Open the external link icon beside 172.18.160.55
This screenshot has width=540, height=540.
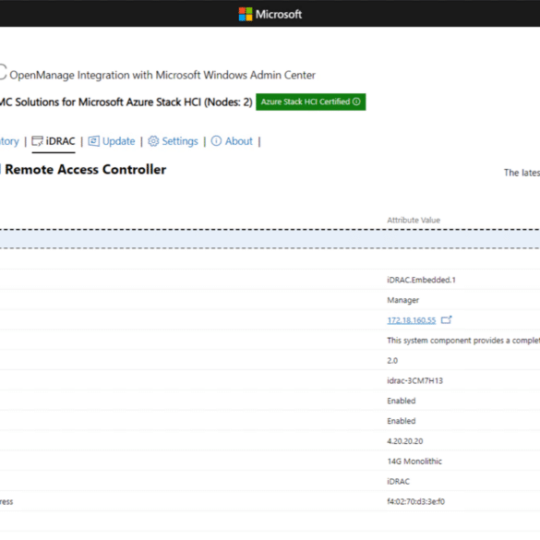447,320
